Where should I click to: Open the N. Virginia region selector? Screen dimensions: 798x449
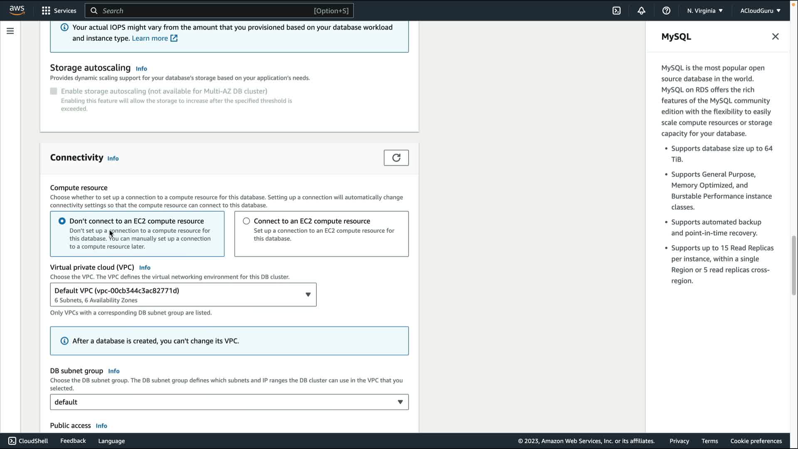pyautogui.click(x=705, y=11)
